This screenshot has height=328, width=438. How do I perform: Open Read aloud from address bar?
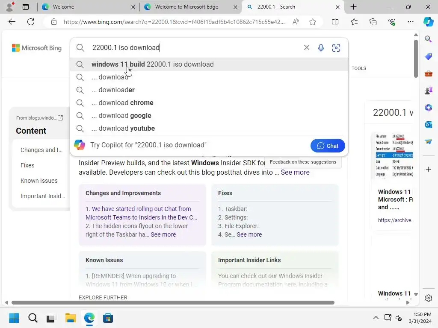pyautogui.click(x=296, y=22)
